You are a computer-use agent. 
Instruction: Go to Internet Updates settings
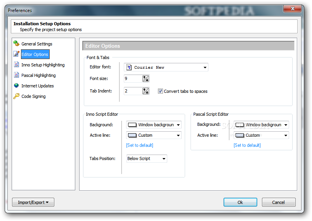(38, 86)
